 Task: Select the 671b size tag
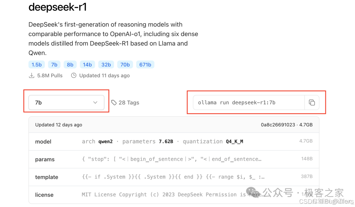point(145,65)
